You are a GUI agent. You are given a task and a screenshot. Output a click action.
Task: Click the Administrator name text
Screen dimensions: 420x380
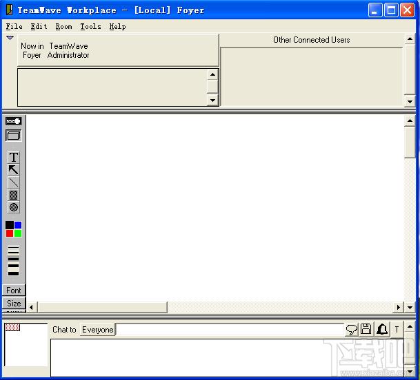click(x=68, y=55)
